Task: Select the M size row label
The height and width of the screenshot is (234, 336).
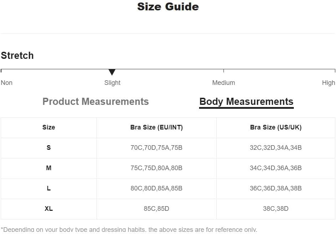Action: (x=49, y=168)
